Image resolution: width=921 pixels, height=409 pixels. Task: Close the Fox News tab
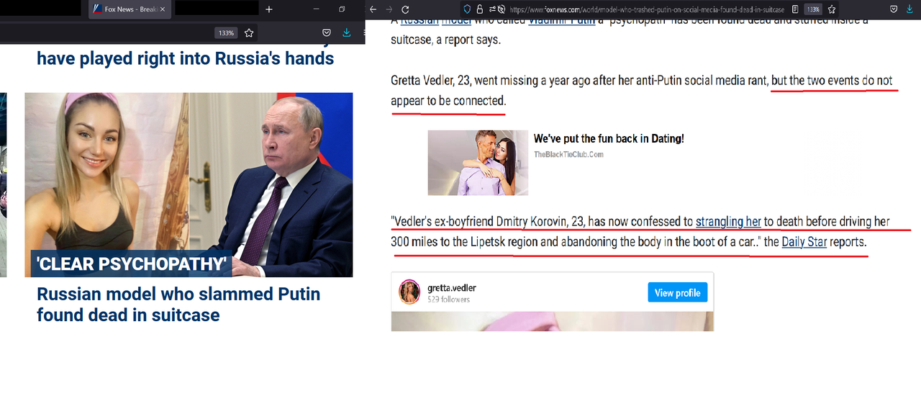pyautogui.click(x=163, y=9)
